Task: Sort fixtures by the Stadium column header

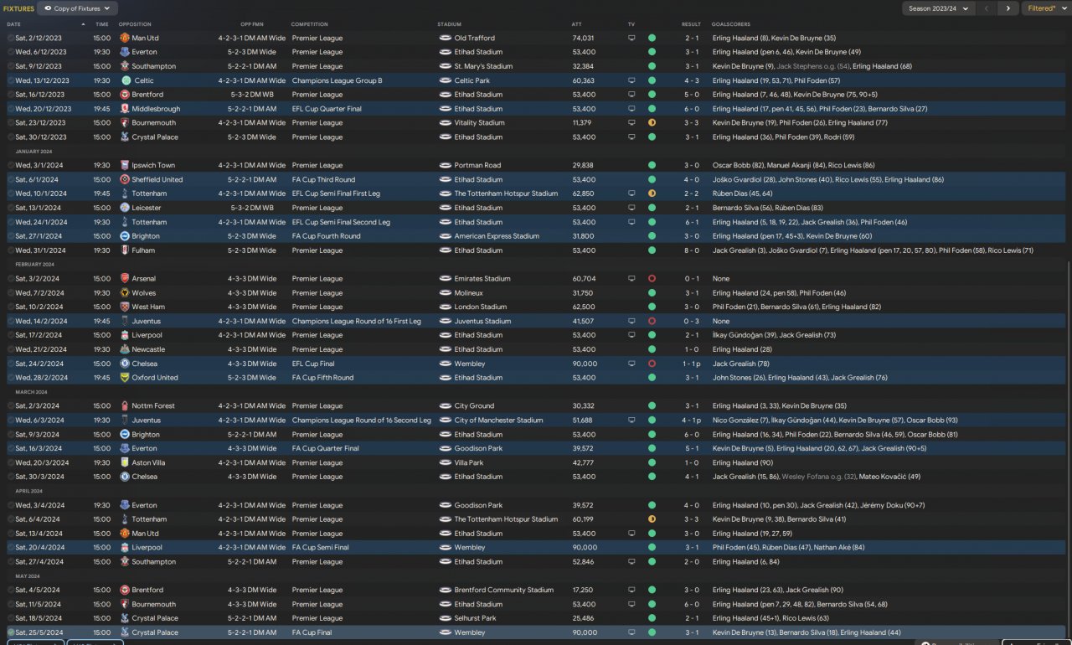Action: [450, 24]
